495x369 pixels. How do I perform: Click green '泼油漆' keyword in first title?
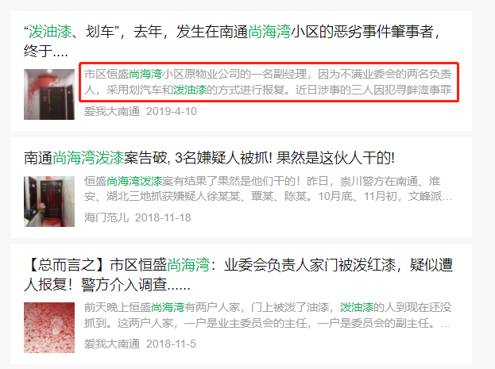point(50,32)
